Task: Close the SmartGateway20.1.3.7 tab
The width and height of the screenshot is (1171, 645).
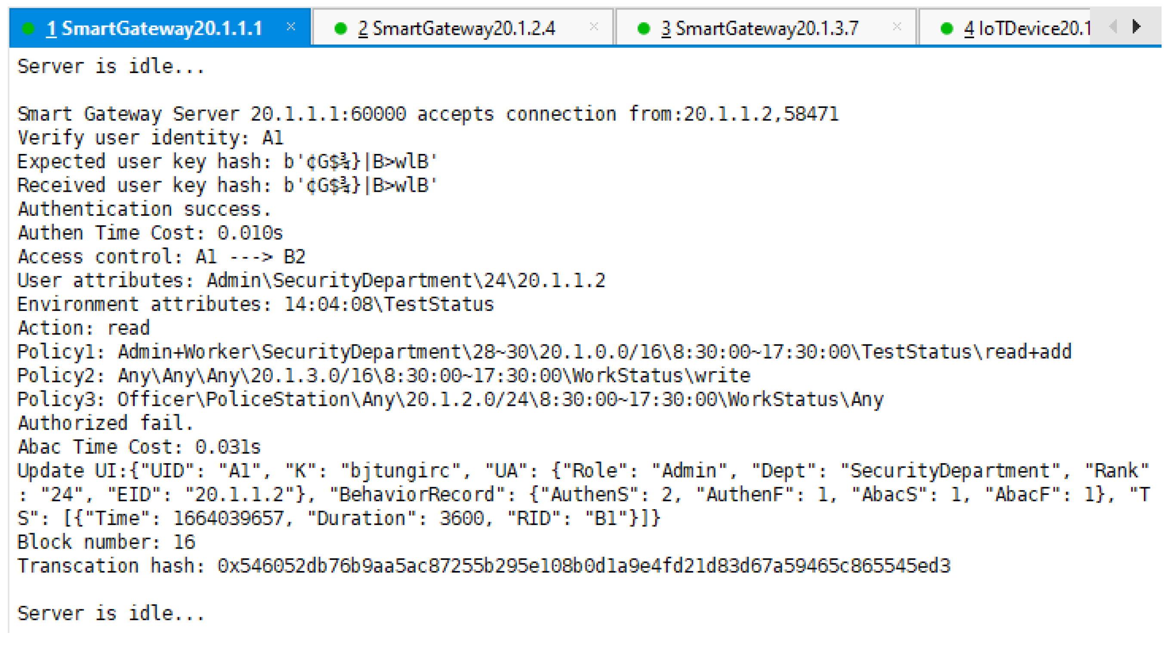Action: click(897, 26)
